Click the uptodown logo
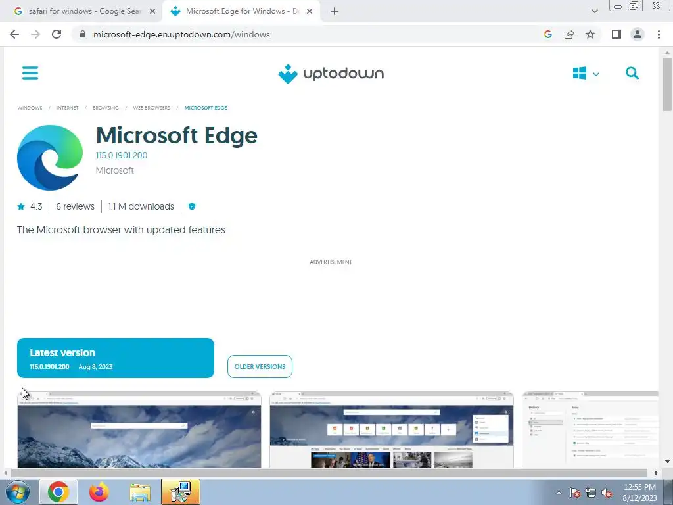Image resolution: width=673 pixels, height=505 pixels. [331, 74]
